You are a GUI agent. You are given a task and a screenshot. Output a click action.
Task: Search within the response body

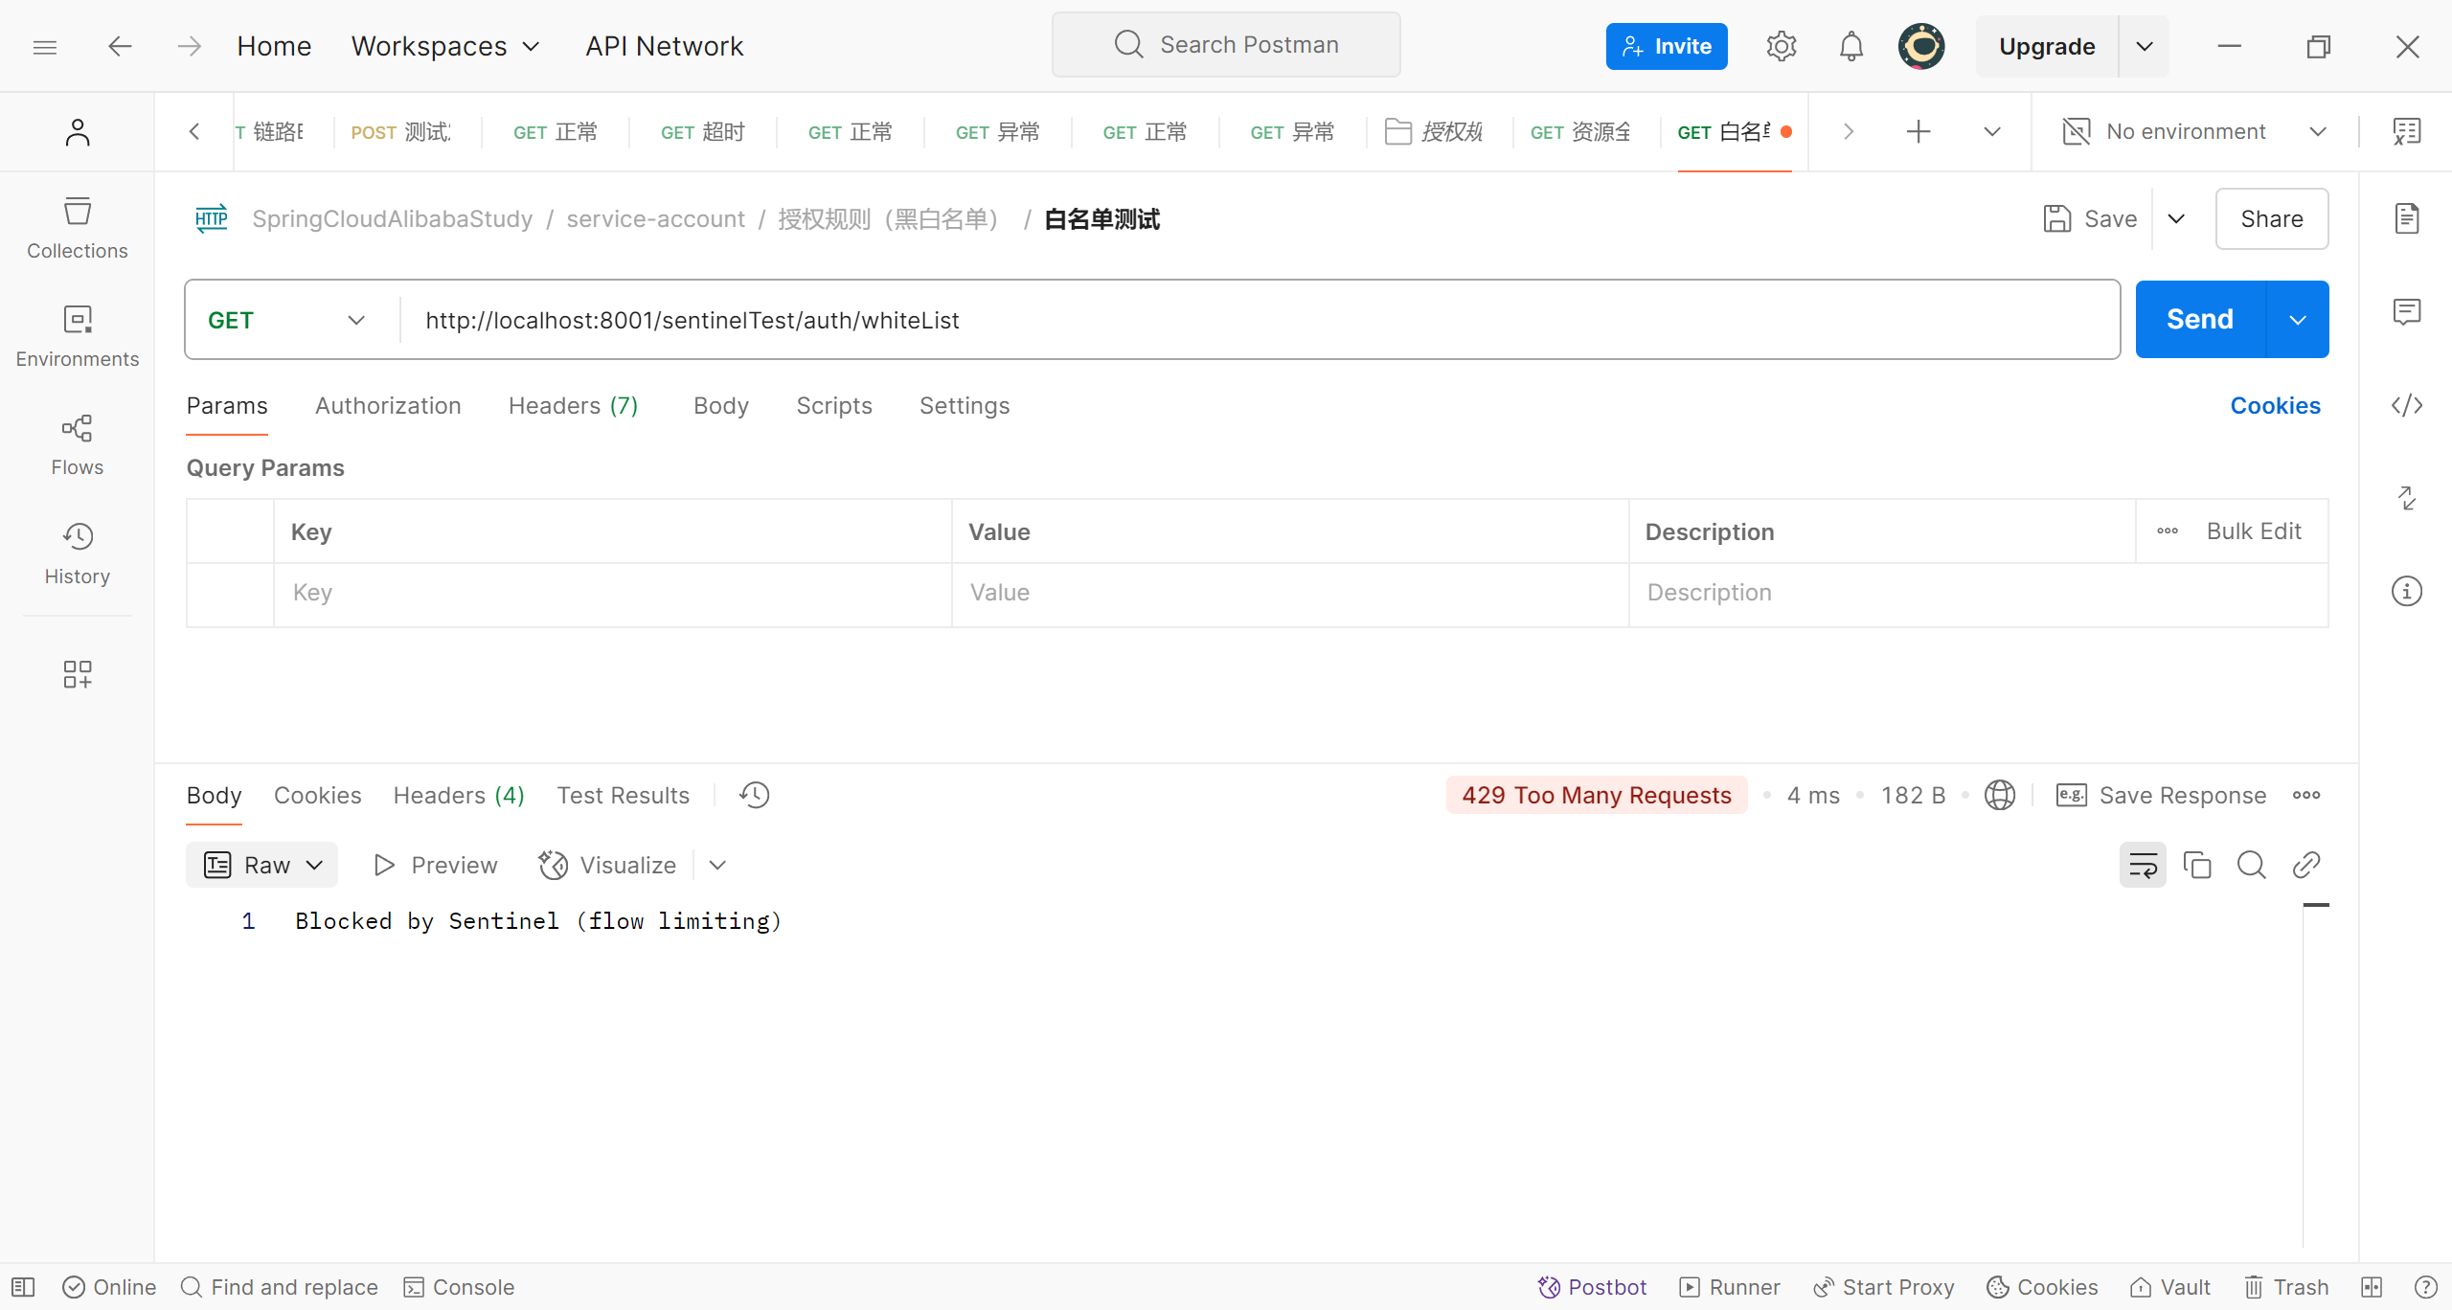click(x=2251, y=865)
